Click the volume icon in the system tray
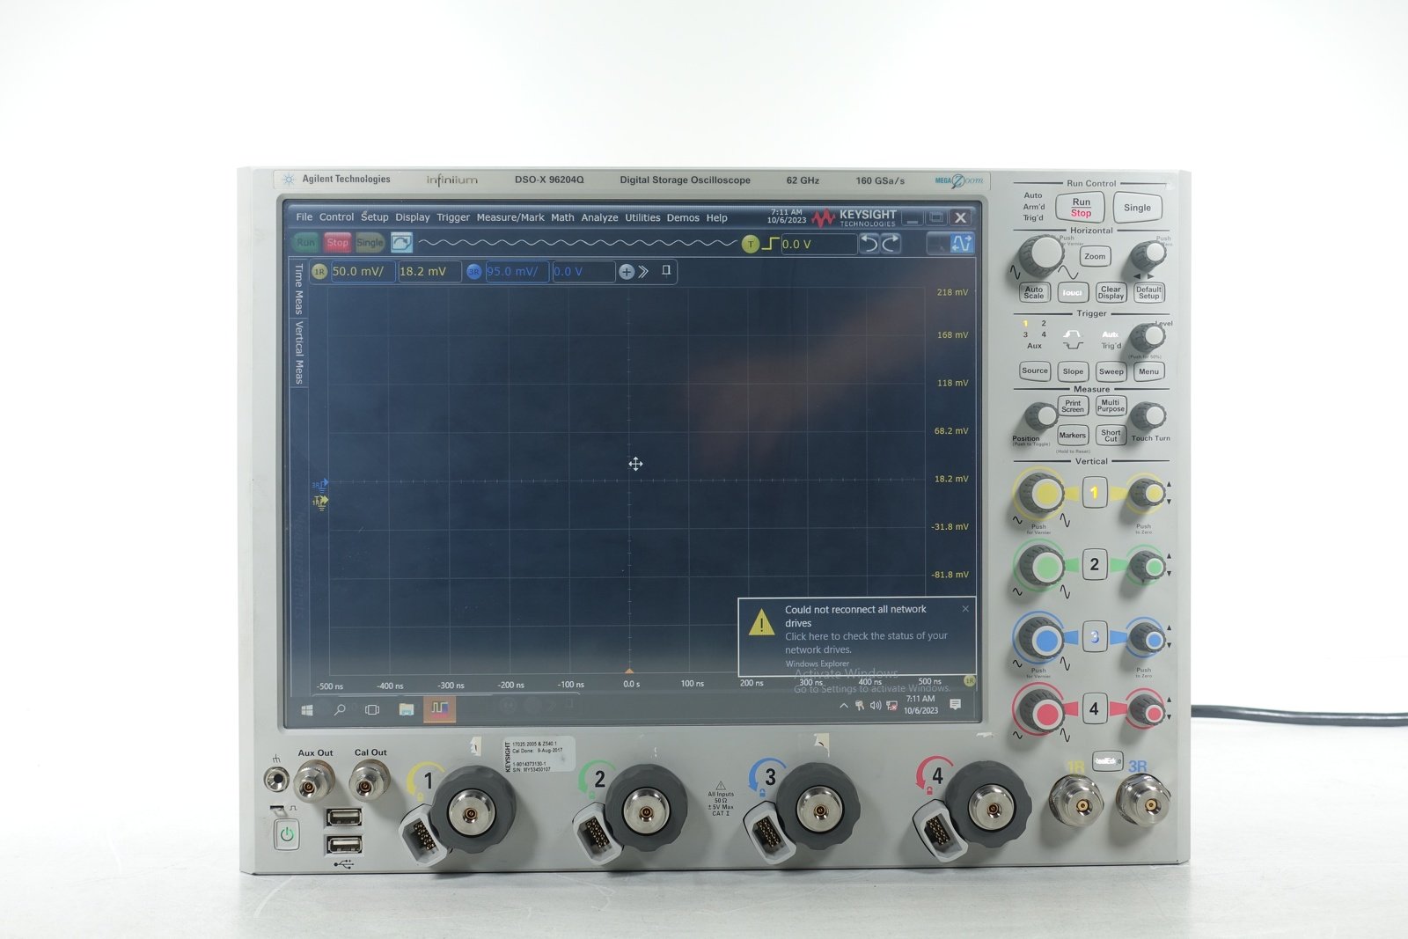This screenshot has height=939, width=1408. pos(876,706)
